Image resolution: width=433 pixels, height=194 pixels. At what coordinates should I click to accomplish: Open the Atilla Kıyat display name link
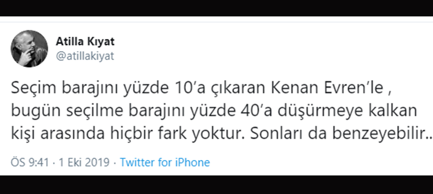click(x=85, y=42)
